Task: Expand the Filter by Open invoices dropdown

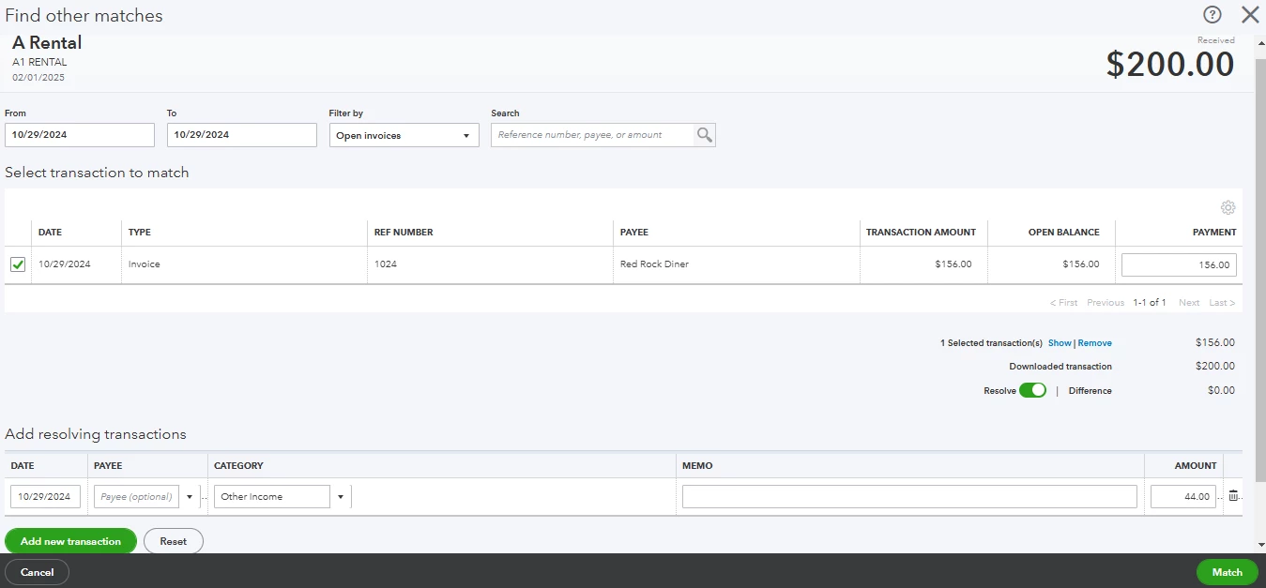Action: [405, 135]
